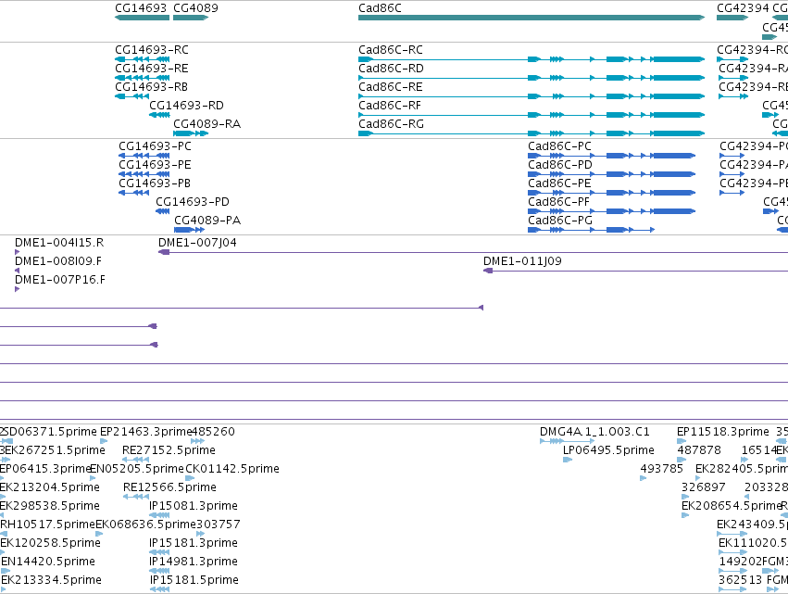The height and width of the screenshot is (594, 788).
Task: Select the 303757 feature label
Action: pyautogui.click(x=219, y=524)
